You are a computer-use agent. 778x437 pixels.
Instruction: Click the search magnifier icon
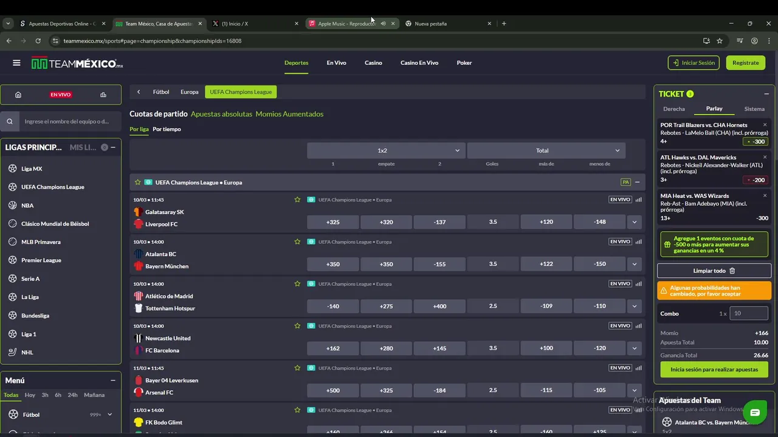click(x=10, y=121)
